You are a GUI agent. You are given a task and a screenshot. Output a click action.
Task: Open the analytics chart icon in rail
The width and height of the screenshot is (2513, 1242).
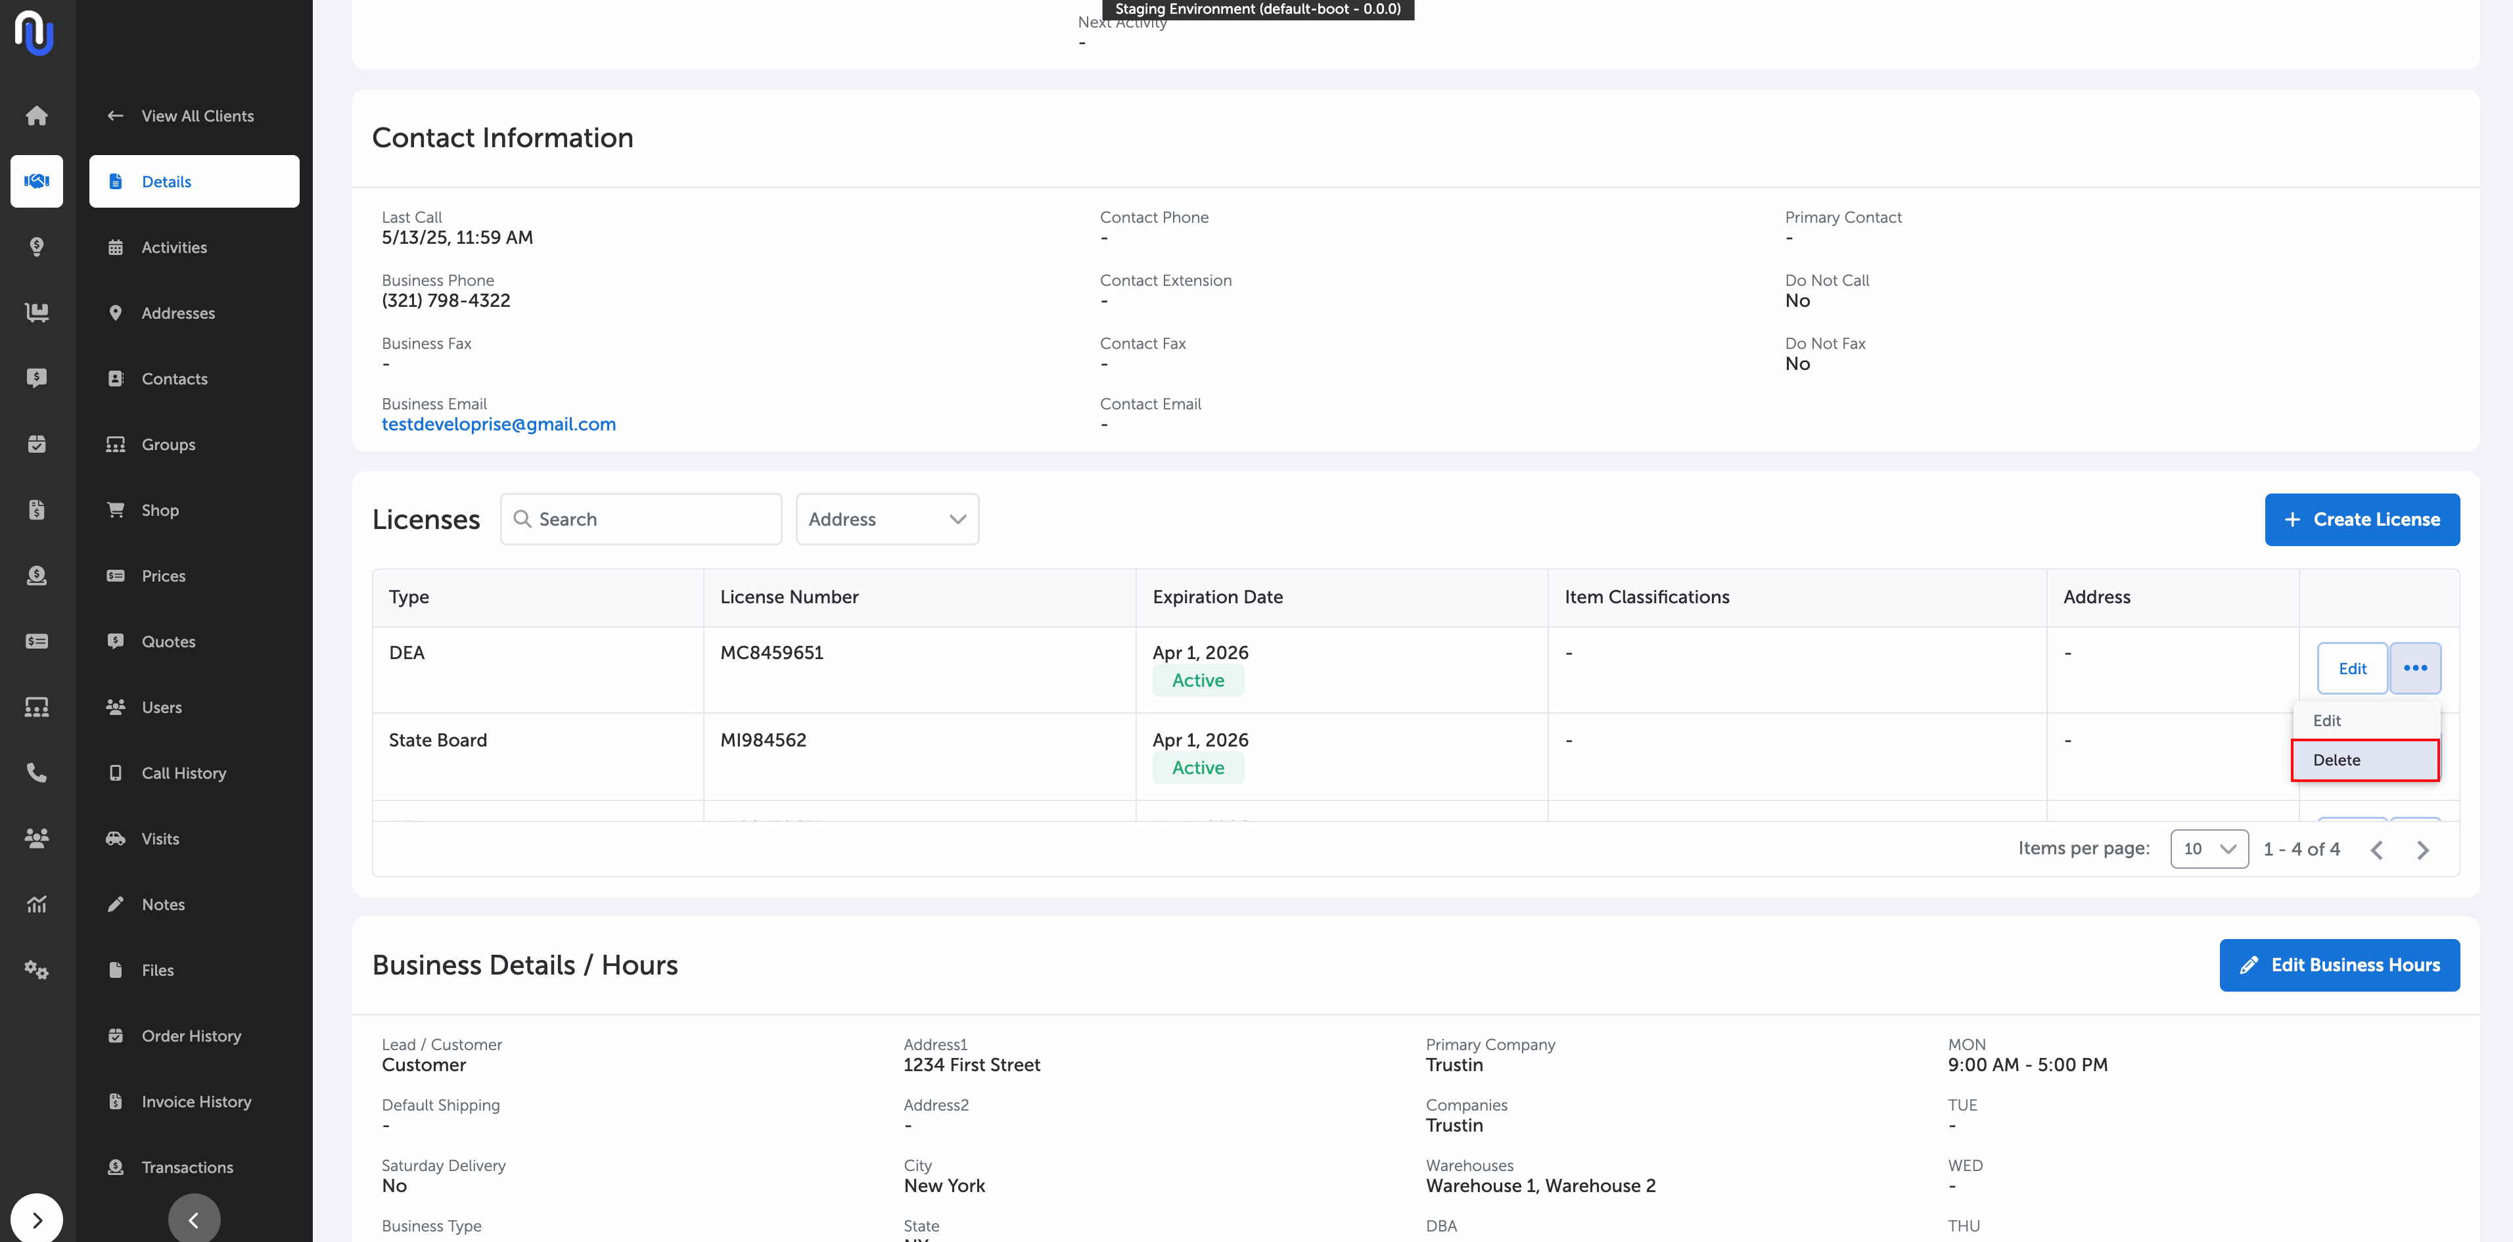click(x=36, y=904)
